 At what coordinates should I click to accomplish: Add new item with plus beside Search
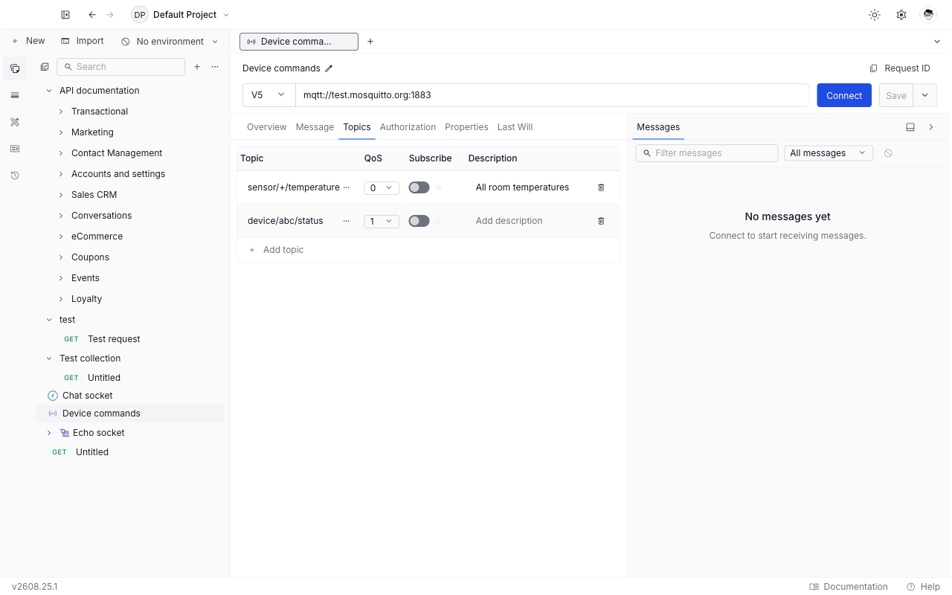(x=197, y=67)
